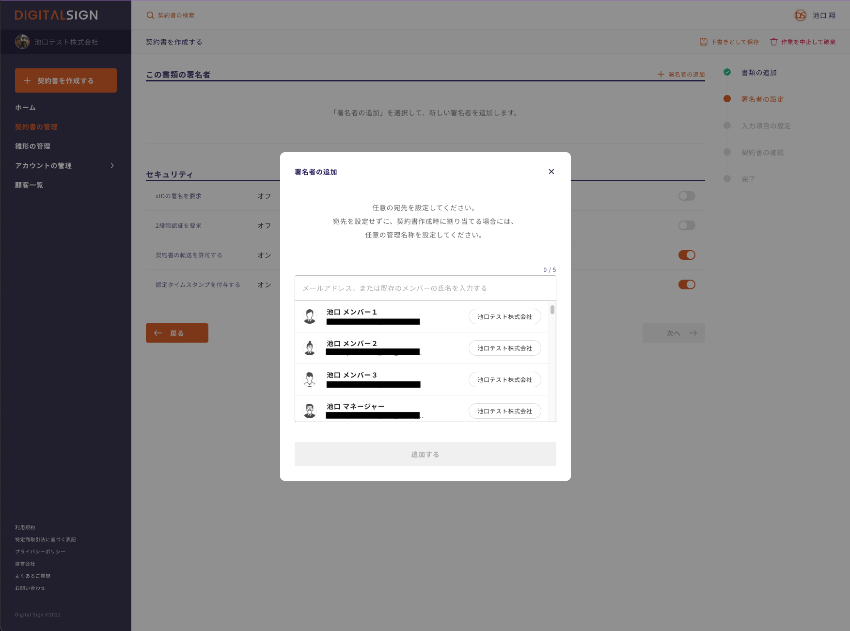Image resolution: width=850 pixels, height=631 pixels.
Task: Open 運営会社 footer link
Action: coord(25,564)
